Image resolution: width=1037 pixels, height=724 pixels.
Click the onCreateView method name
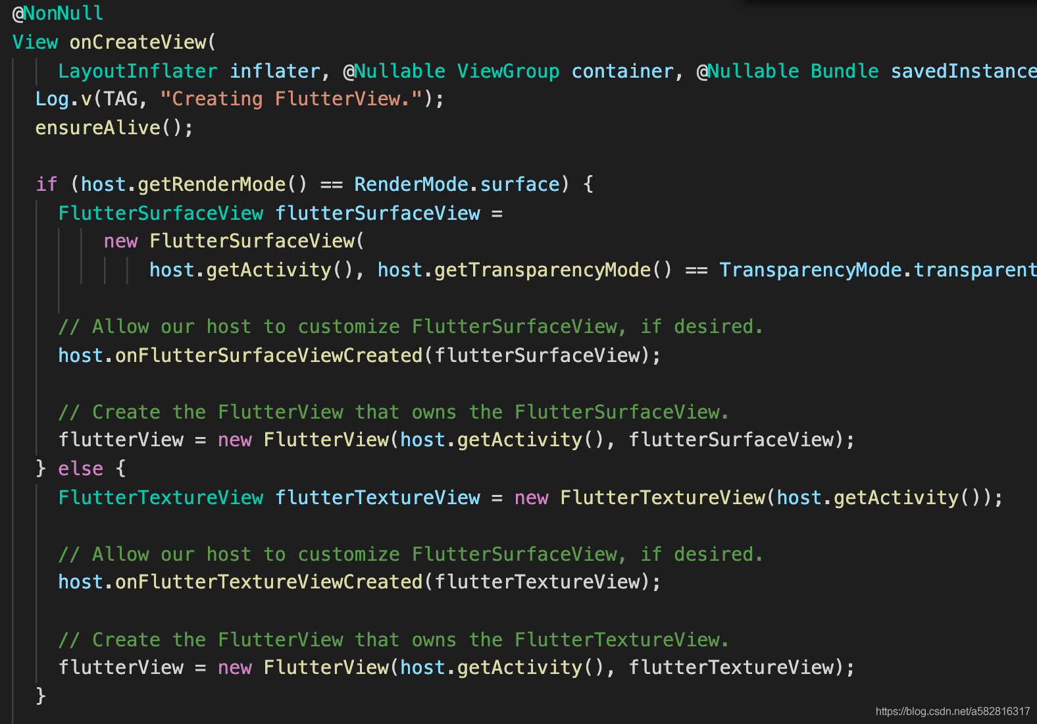click(x=138, y=42)
